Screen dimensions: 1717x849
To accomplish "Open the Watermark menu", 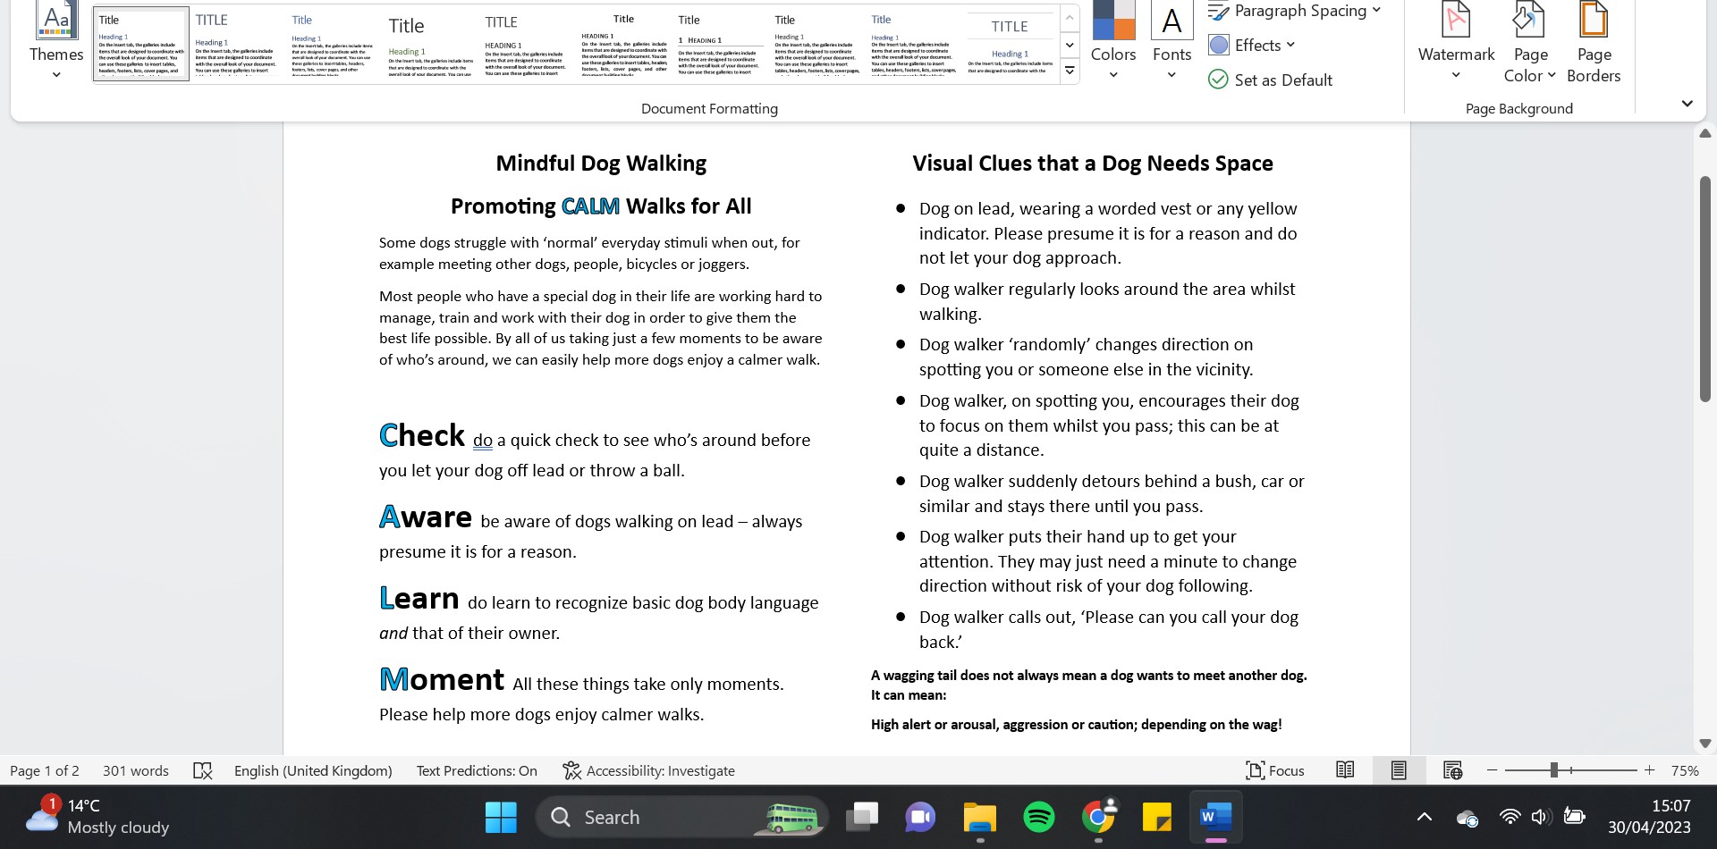I will [x=1456, y=42].
